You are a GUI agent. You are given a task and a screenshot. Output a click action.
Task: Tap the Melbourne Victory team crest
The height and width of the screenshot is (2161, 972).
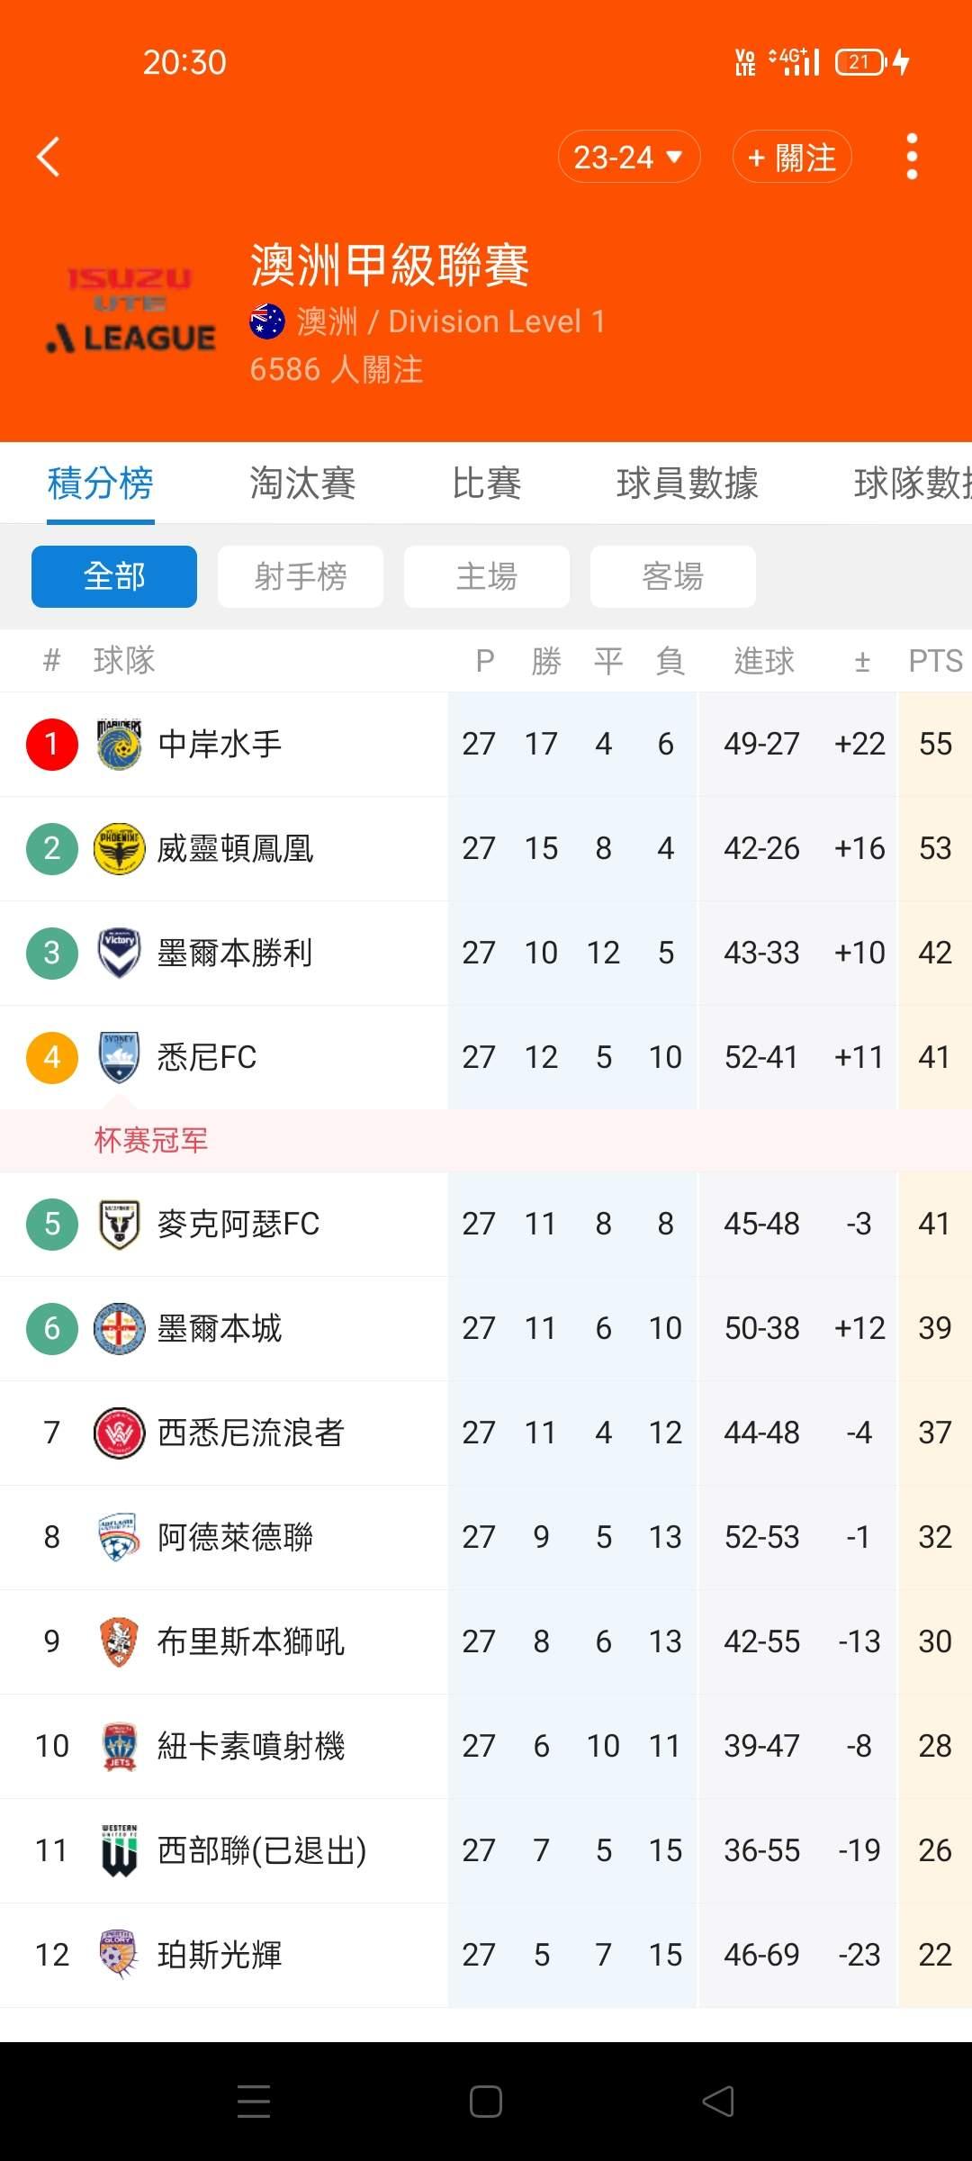[120, 953]
